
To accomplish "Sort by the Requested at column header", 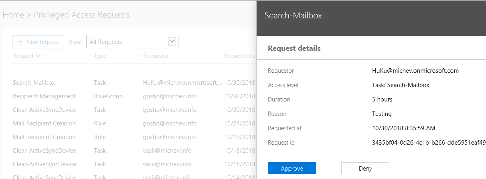I will coord(240,56).
